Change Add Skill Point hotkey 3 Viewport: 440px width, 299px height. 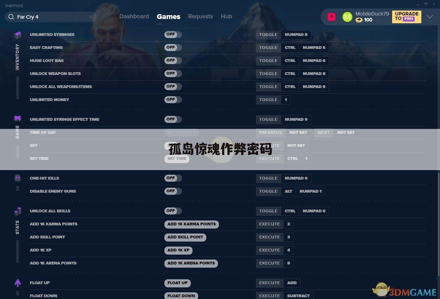coord(289,237)
